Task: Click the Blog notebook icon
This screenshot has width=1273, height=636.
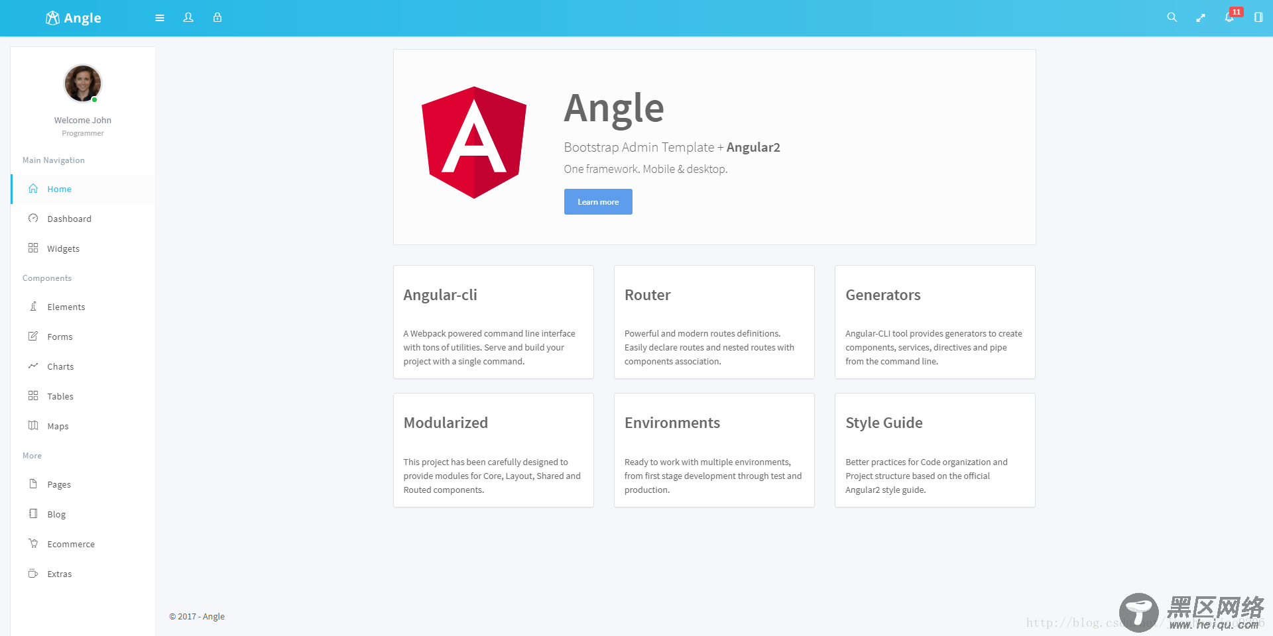Action: 33,513
